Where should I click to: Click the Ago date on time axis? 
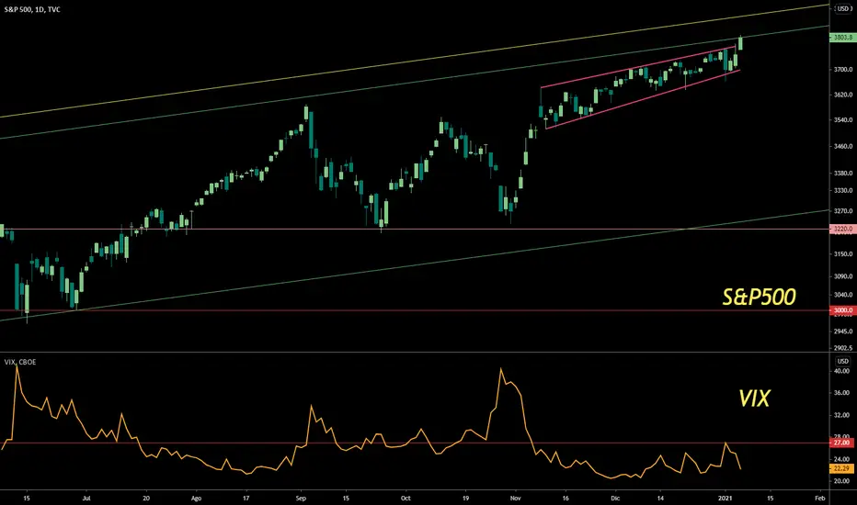coord(196,498)
